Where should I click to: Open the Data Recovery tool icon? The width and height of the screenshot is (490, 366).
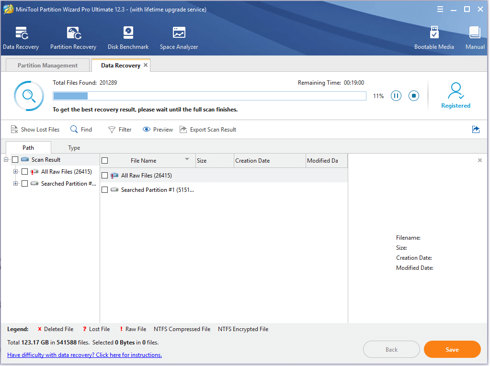(x=21, y=33)
